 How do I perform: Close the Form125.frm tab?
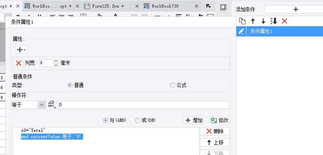(137, 6)
